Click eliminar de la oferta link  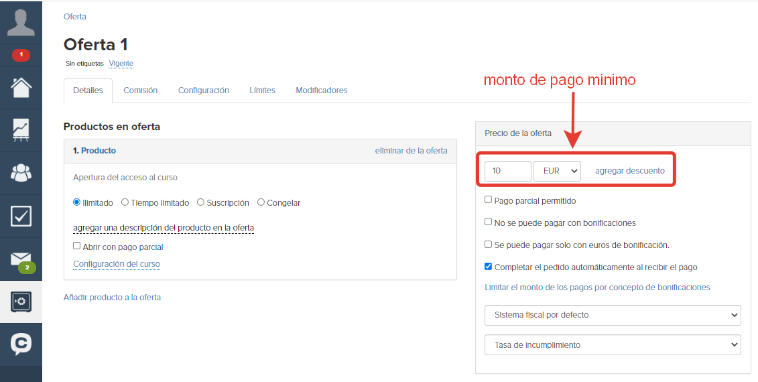tap(412, 151)
